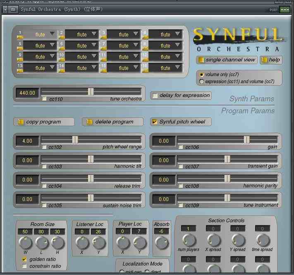Viewport: 294px width, 275px height.
Task: Toggle the Synful pitch wheel checkbox
Action: pos(155,122)
